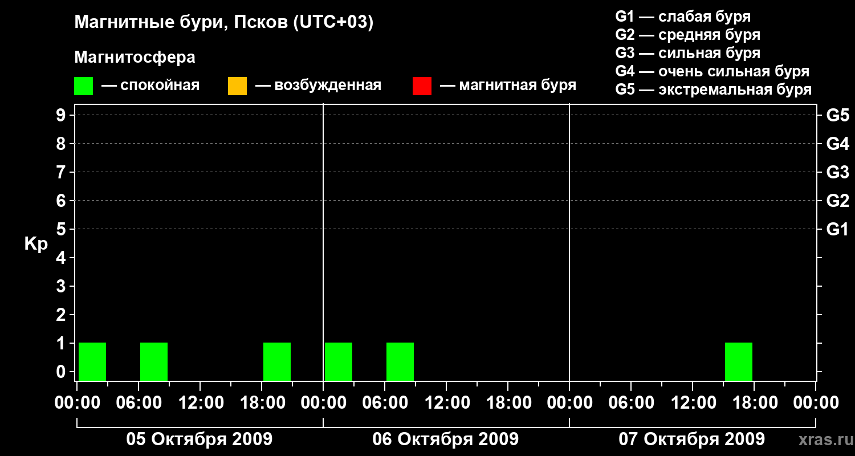Click the right-axis 'G1' label
855x456 pixels.
(x=838, y=229)
